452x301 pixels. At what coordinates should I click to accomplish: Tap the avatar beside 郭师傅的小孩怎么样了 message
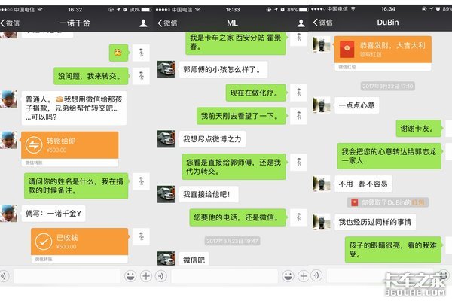[166, 70]
